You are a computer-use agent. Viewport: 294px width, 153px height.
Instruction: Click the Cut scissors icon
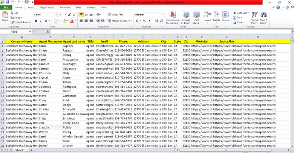pos(12,13)
